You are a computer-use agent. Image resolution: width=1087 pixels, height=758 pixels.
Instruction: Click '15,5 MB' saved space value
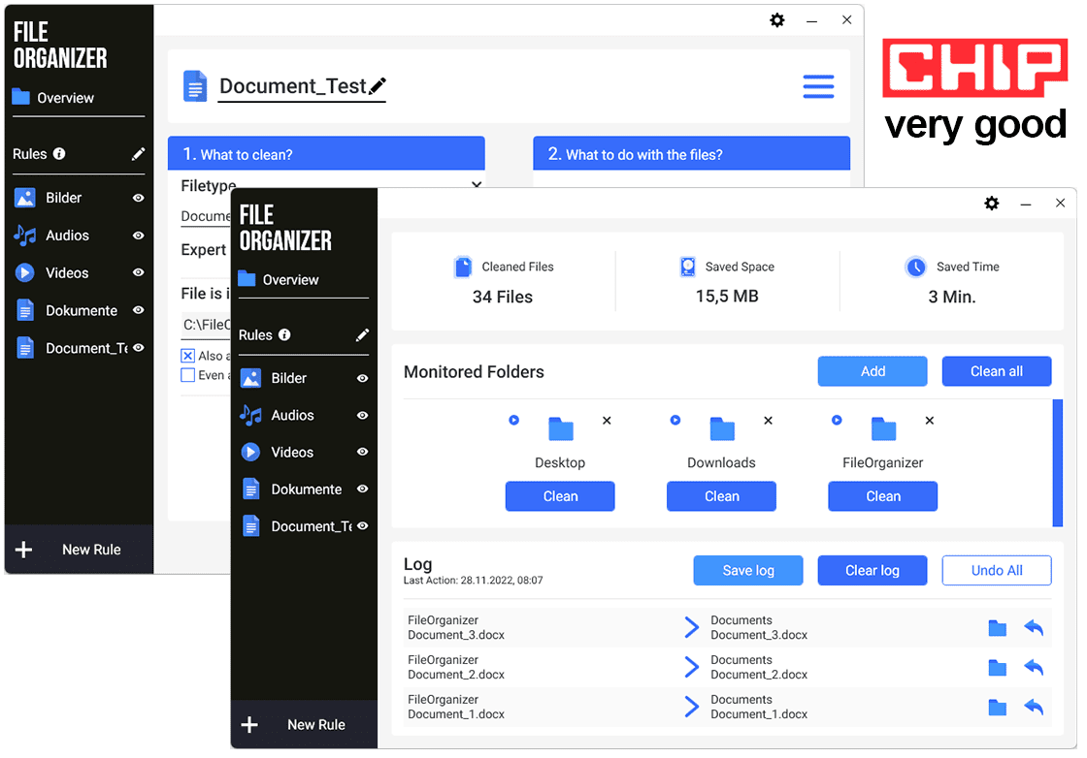click(x=727, y=297)
